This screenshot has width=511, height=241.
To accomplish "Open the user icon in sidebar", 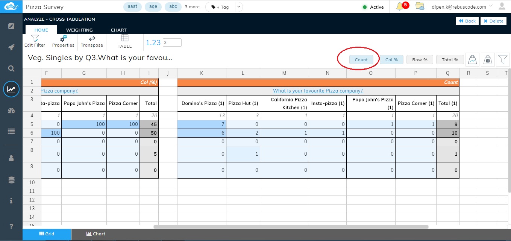I will click(11, 158).
